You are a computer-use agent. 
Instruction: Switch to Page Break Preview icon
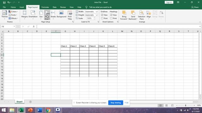pyautogui.click(x=172, y=105)
